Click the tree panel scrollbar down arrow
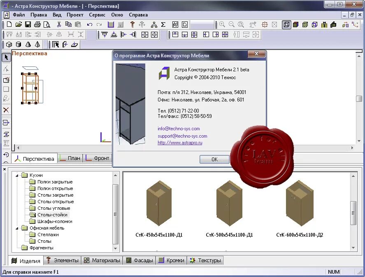 tap(116, 249)
